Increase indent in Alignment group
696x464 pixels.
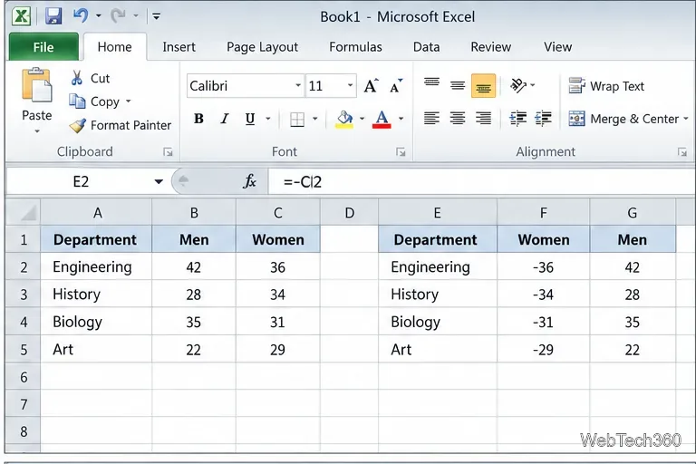click(x=544, y=118)
